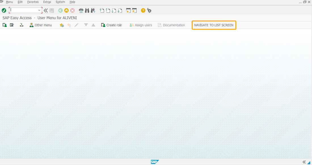Viewport: 312px width, 165px height.
Task: Open the Favorites menu
Action: click(x=33, y=2)
